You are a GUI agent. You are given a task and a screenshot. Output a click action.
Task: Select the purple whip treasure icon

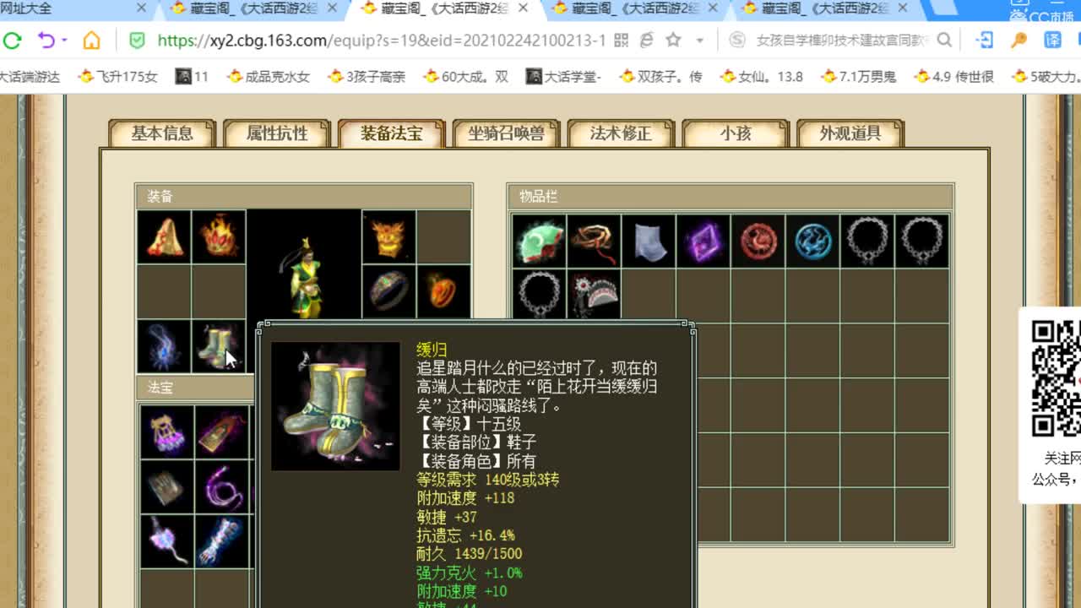point(221,486)
